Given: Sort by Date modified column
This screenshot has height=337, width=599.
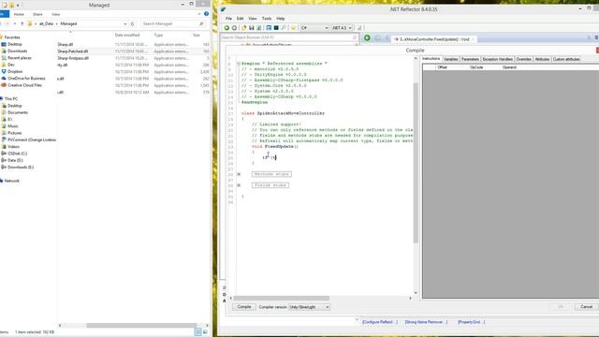Looking at the screenshot, I should (x=127, y=36).
